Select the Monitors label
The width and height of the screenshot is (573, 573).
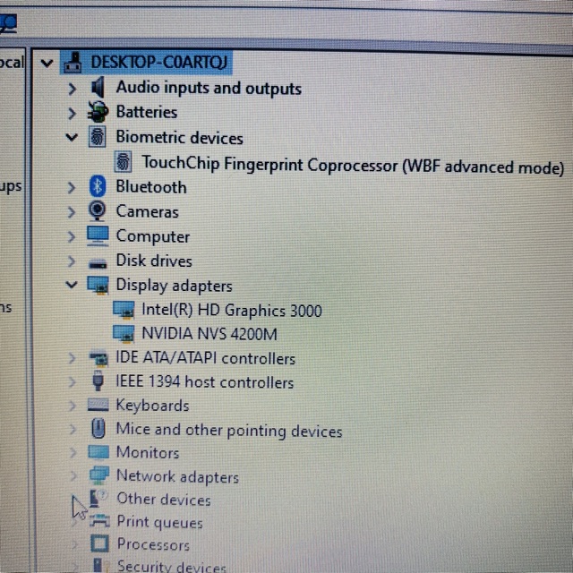point(148,453)
